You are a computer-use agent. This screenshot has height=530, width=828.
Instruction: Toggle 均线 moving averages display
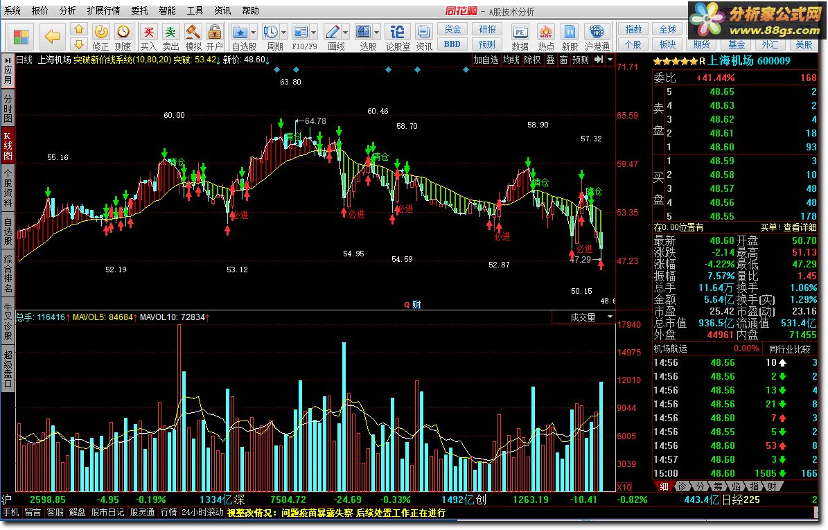coord(511,60)
